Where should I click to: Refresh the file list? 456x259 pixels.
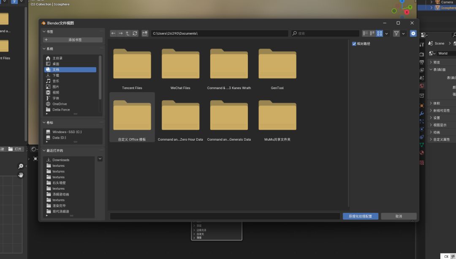pos(135,33)
